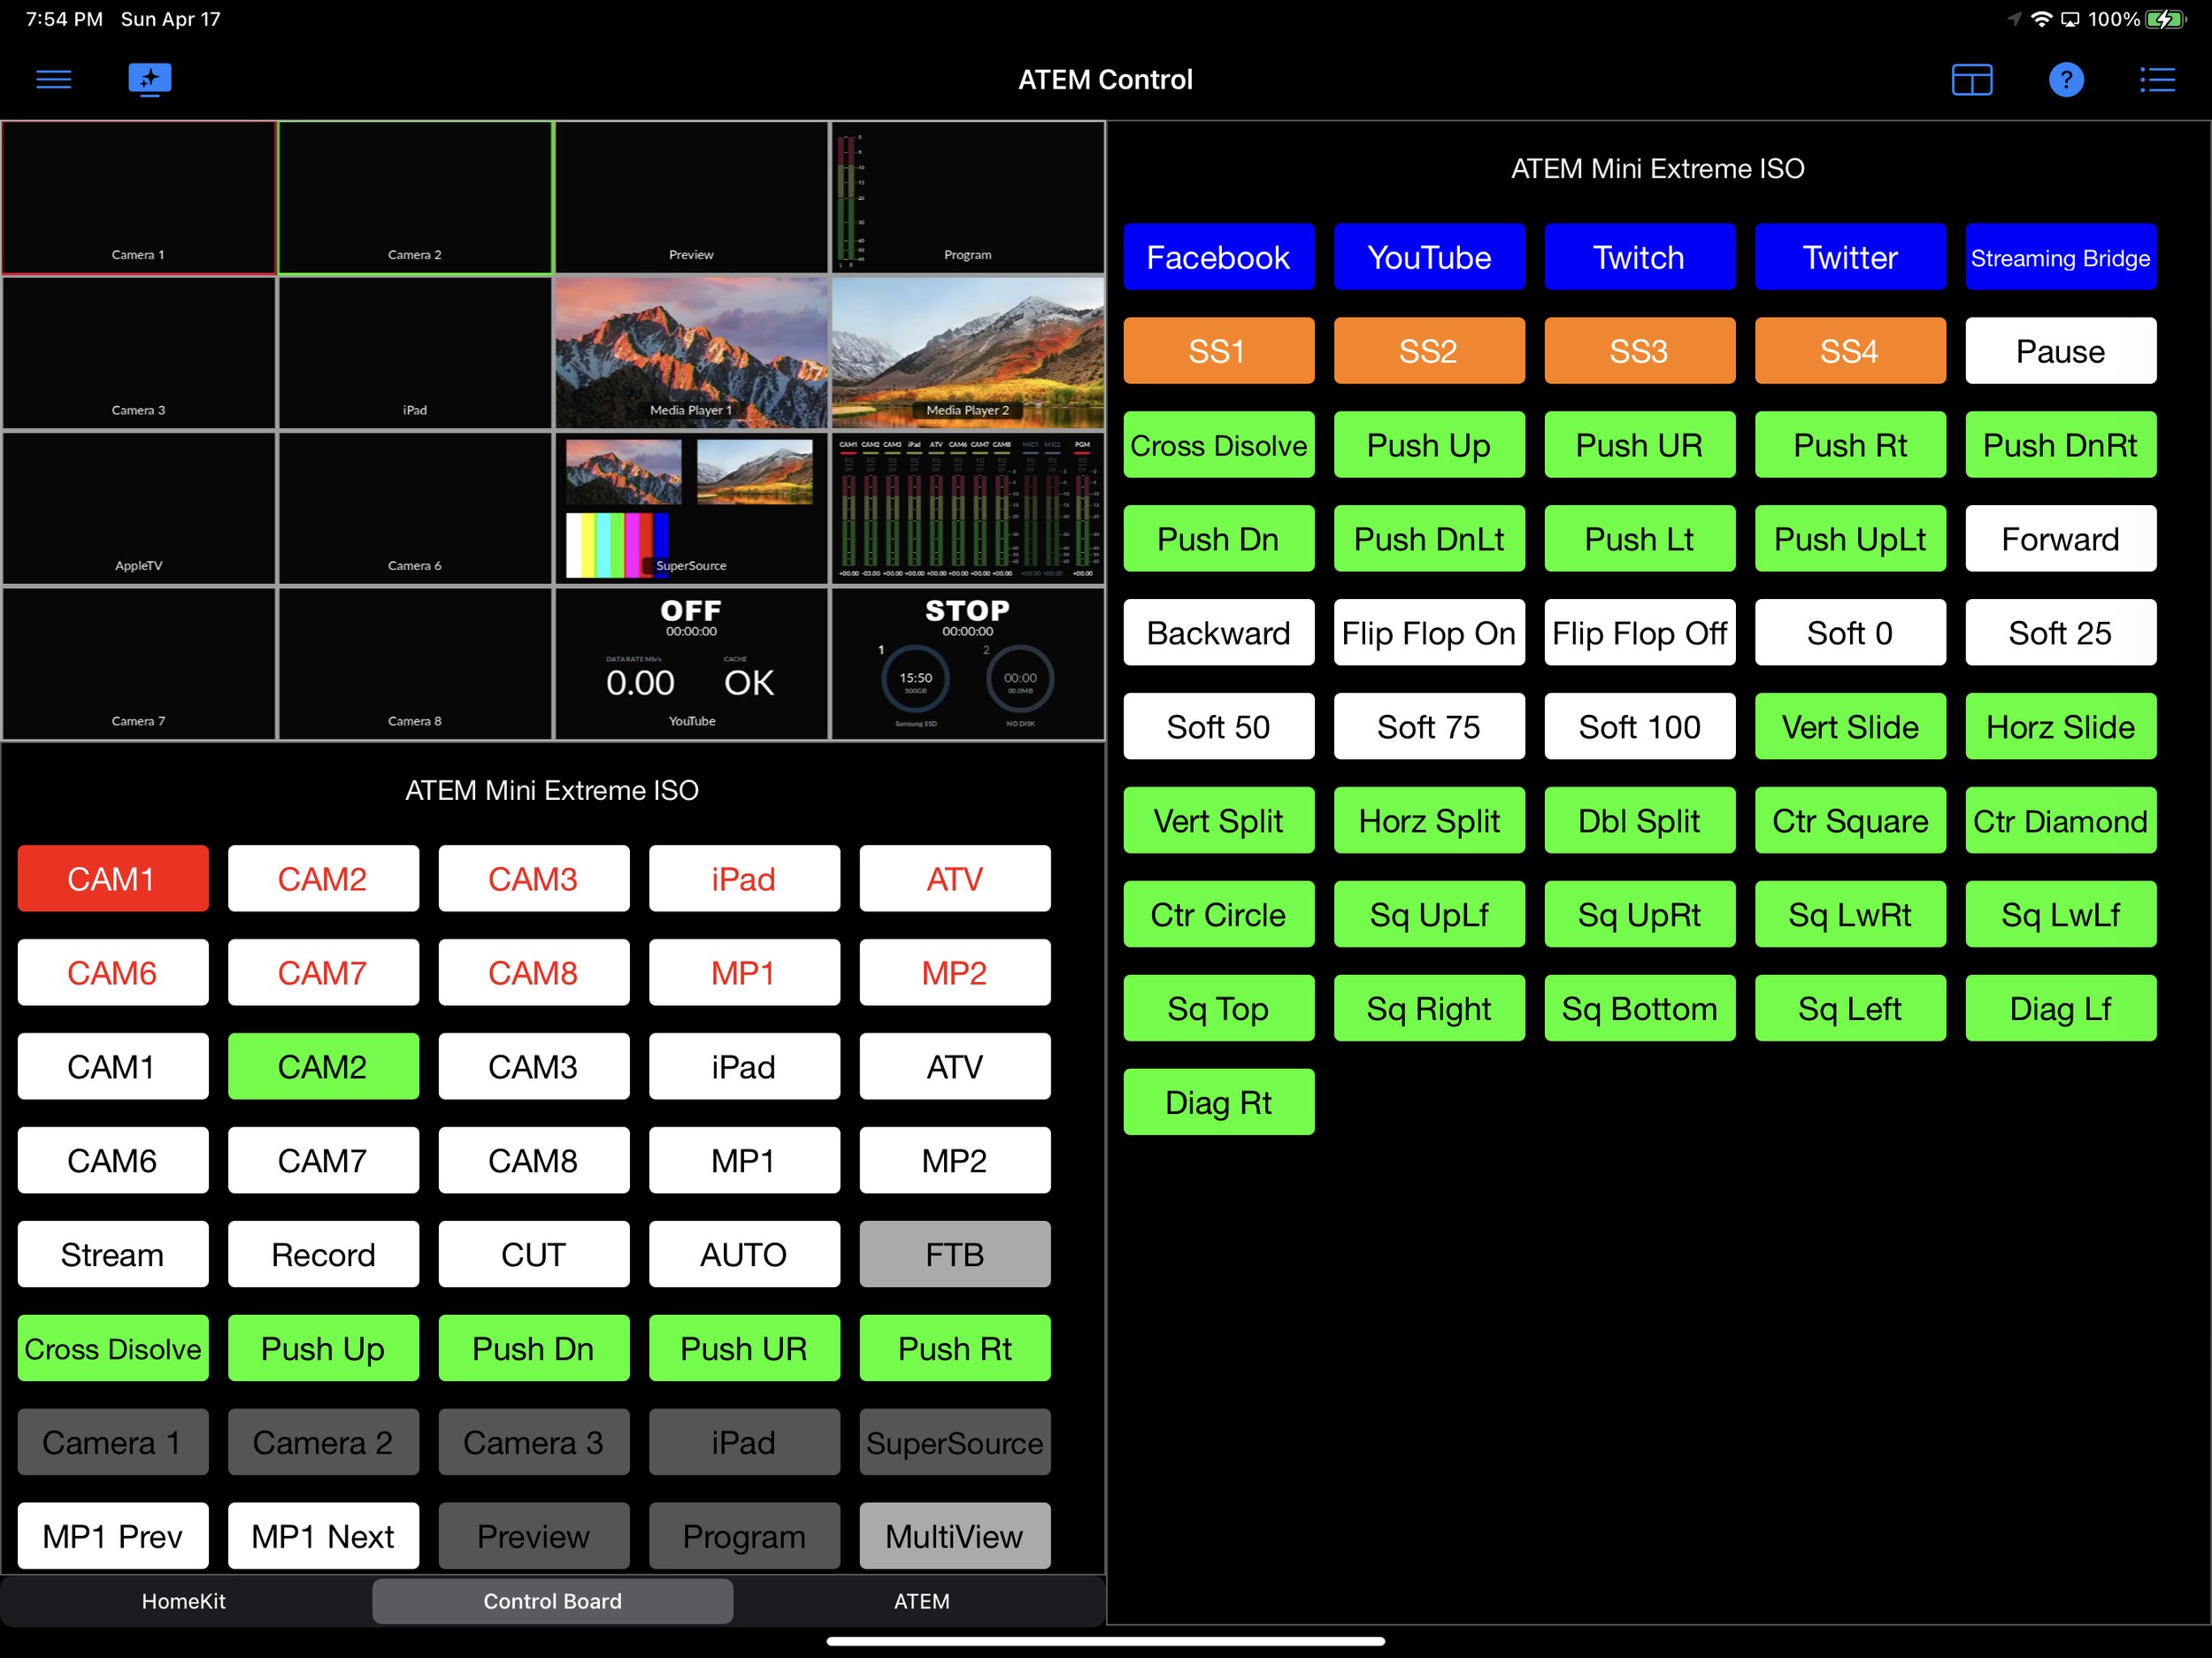Select the Media Player 2 thumbnail
This screenshot has width=2212, height=1658.
[x=968, y=352]
